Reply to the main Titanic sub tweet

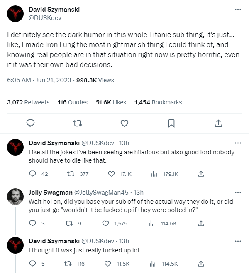(30, 123)
